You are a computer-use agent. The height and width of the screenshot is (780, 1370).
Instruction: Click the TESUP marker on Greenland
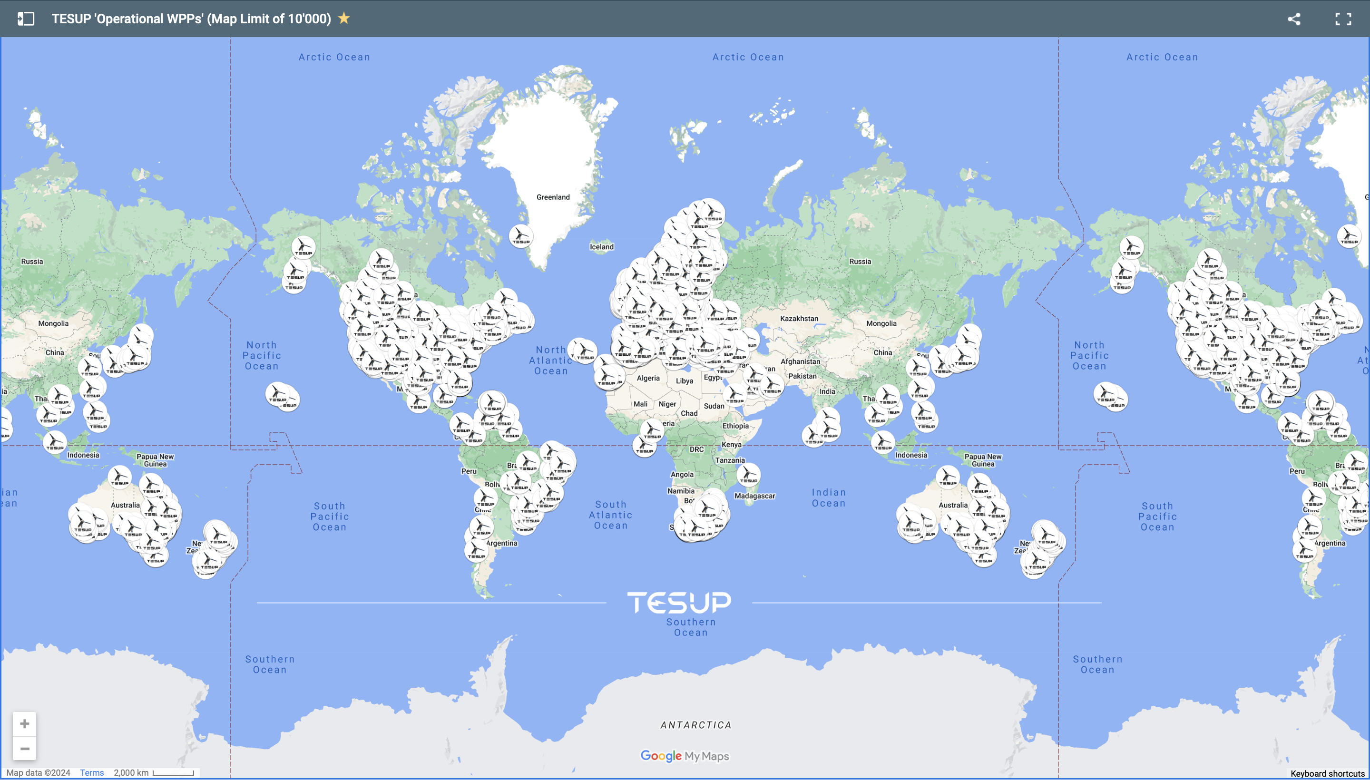(x=520, y=236)
